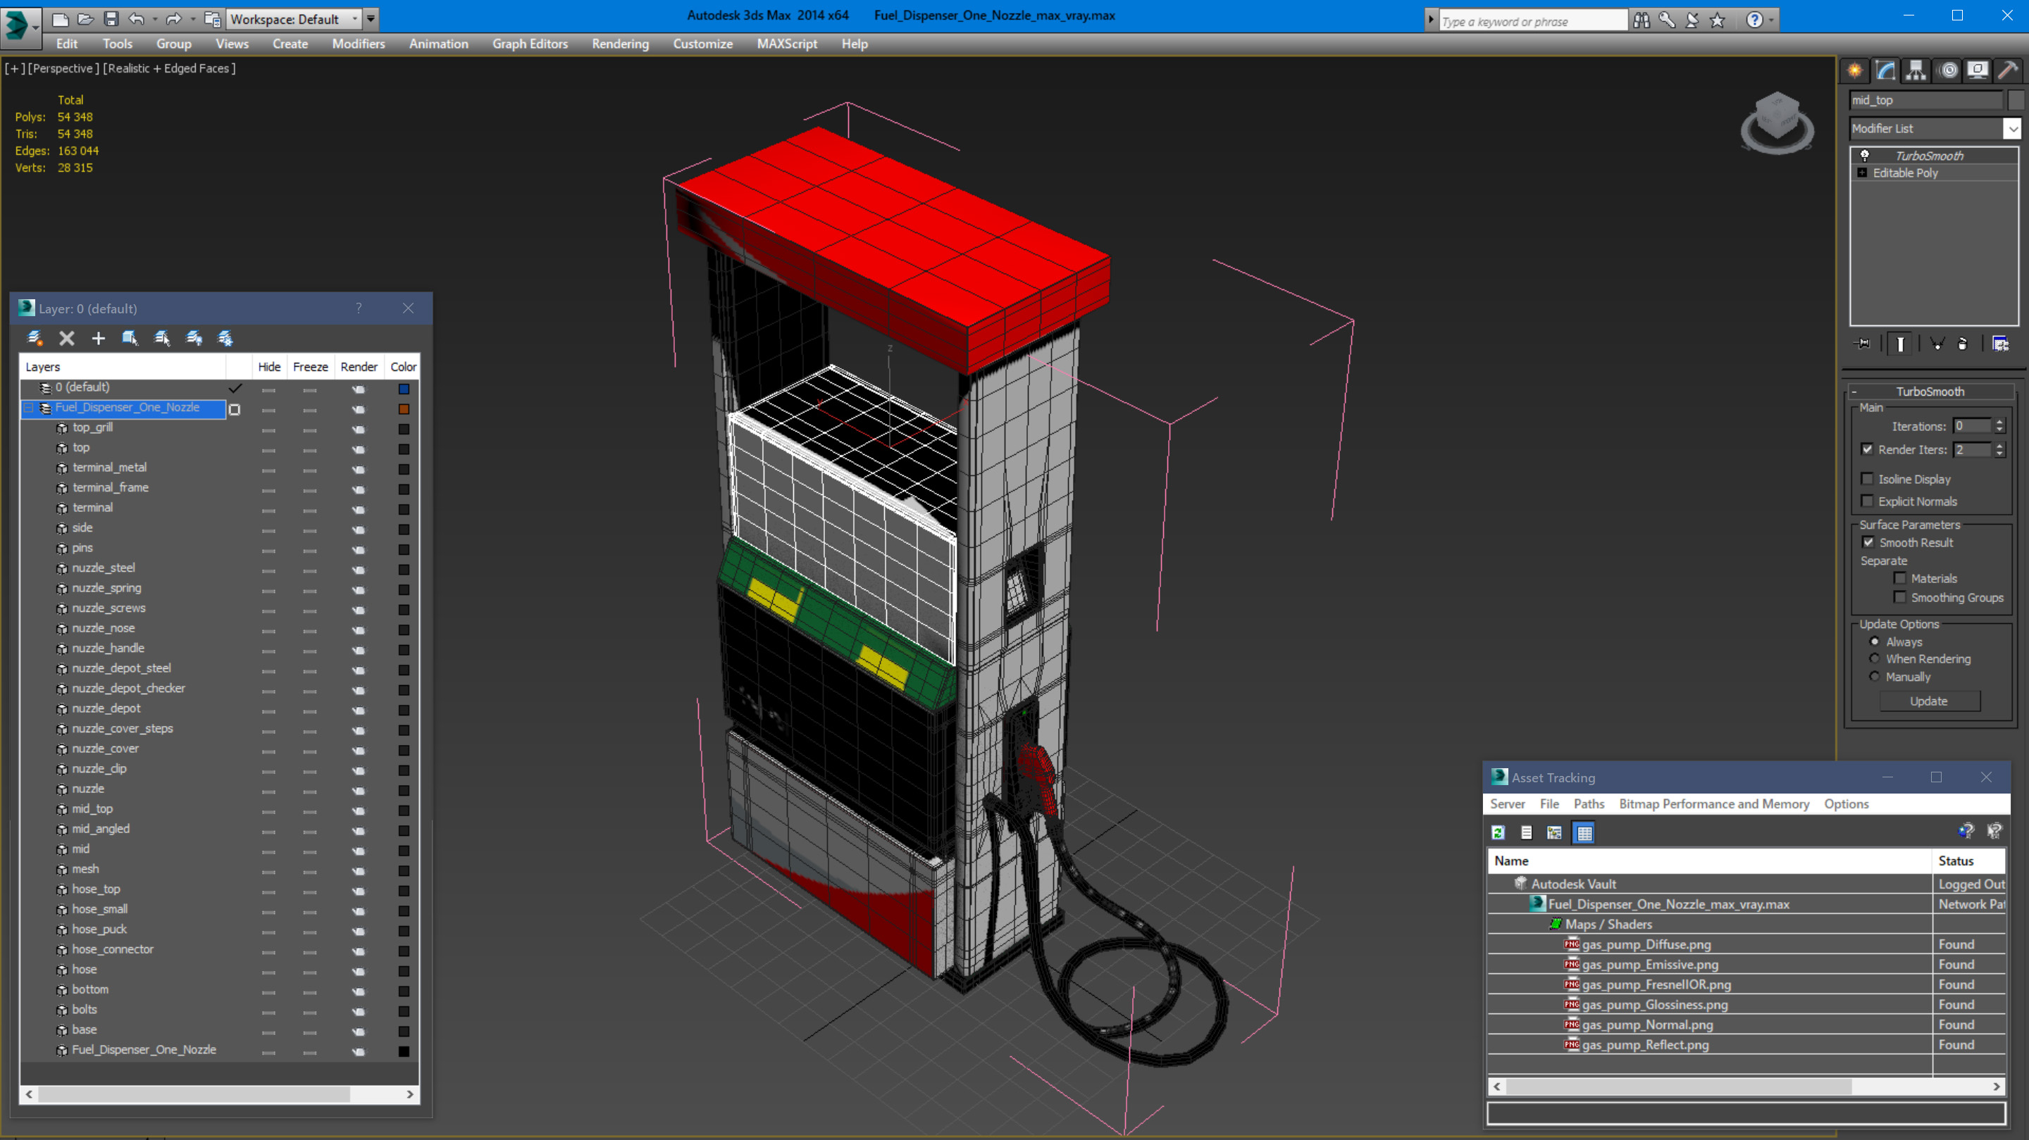Image resolution: width=2029 pixels, height=1140 pixels.
Task: Expand the Editable Poly modifier entry
Action: (1862, 173)
